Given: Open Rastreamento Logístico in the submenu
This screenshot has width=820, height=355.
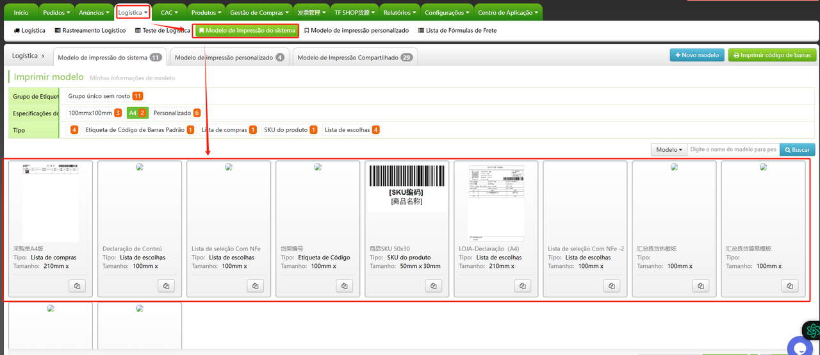Looking at the screenshot, I should pos(90,30).
